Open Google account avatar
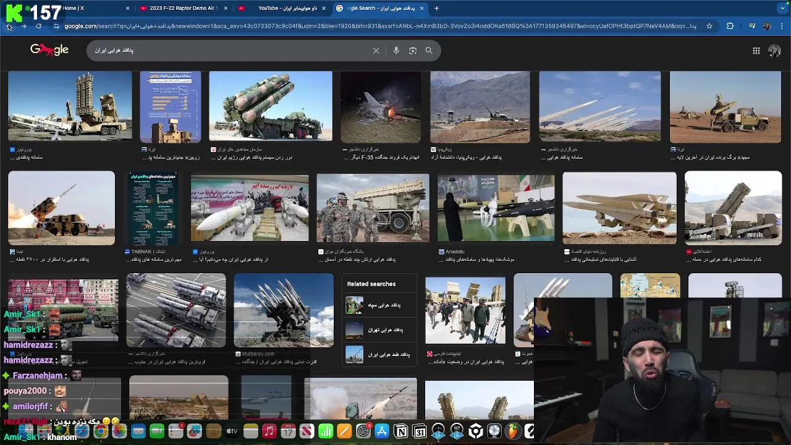This screenshot has height=445, width=791. pos(774,51)
